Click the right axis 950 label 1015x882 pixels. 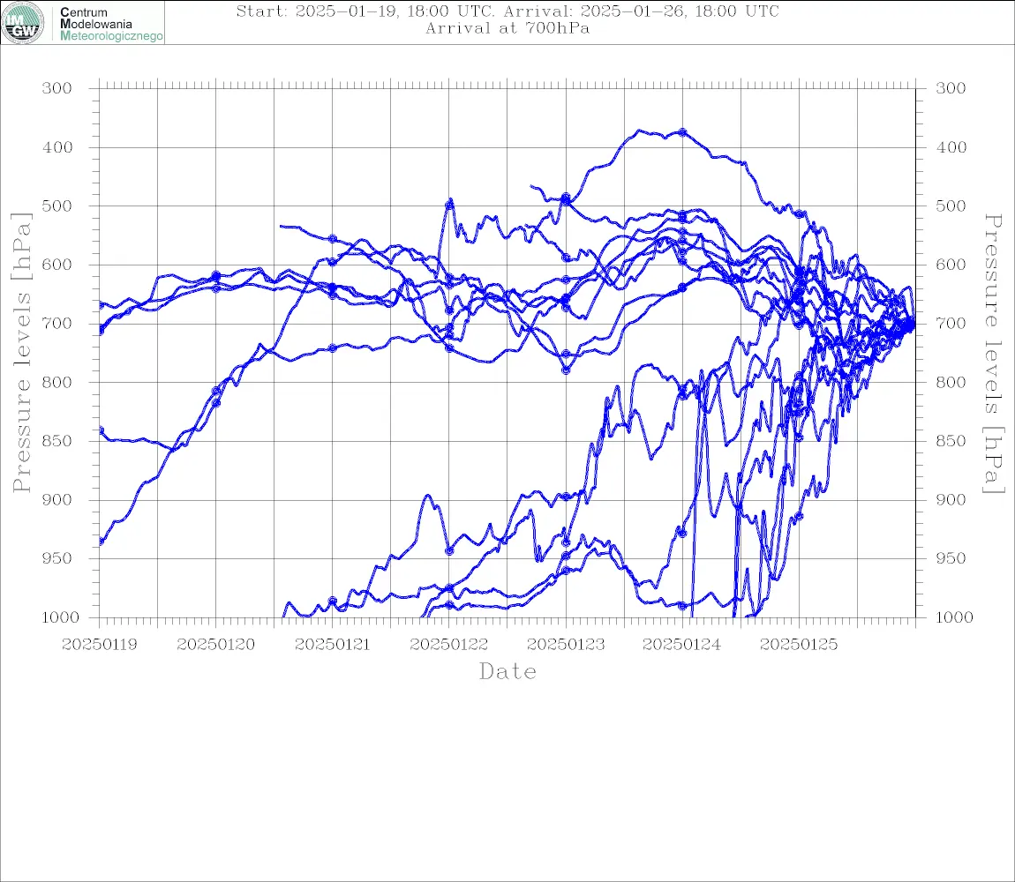click(951, 558)
